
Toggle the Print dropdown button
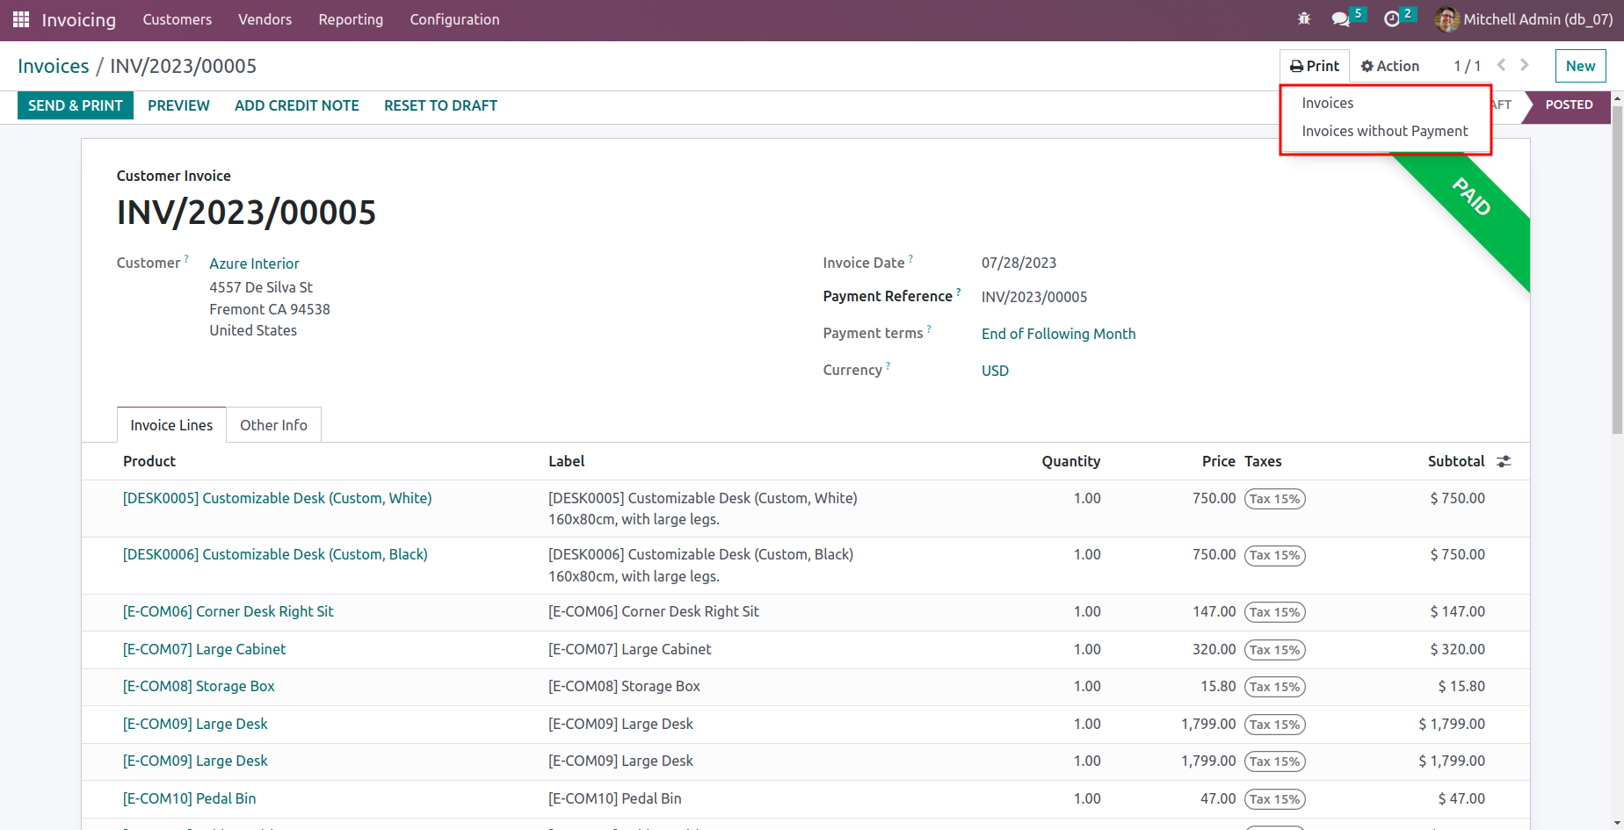pos(1314,66)
